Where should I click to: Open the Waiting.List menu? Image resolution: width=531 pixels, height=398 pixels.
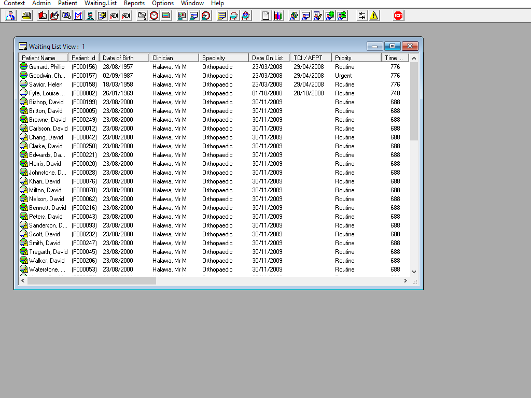101,3
